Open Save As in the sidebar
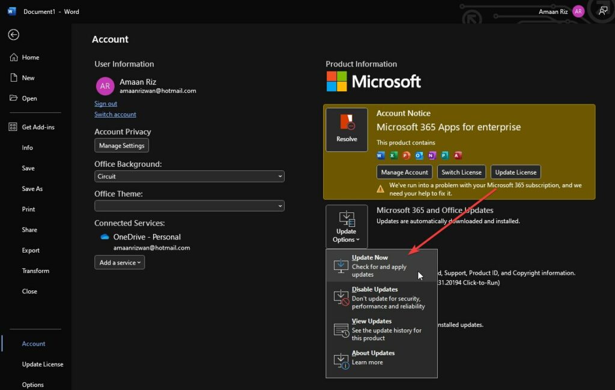This screenshot has width=615, height=390. pyautogui.click(x=32, y=188)
